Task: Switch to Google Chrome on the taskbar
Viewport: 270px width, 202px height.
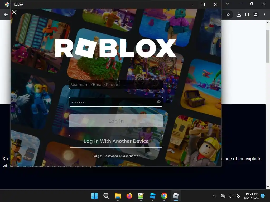Action: (x=164, y=196)
